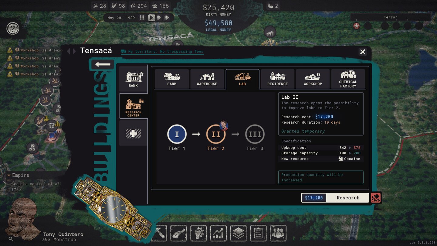Set game speed to normal play

[151, 18]
